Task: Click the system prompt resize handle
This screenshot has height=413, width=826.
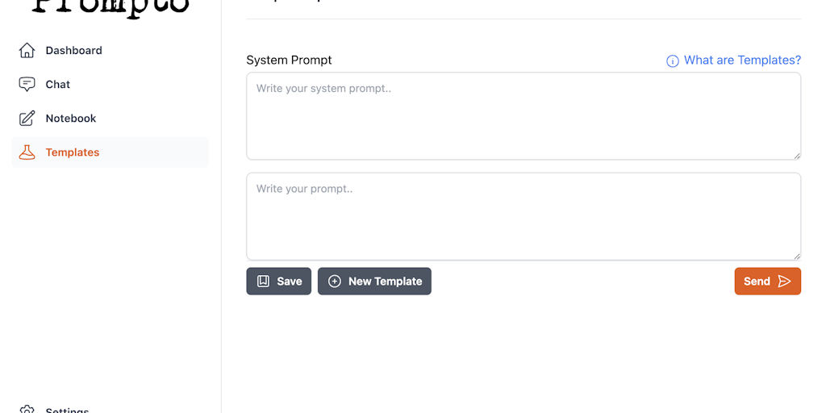Action: pos(796,155)
